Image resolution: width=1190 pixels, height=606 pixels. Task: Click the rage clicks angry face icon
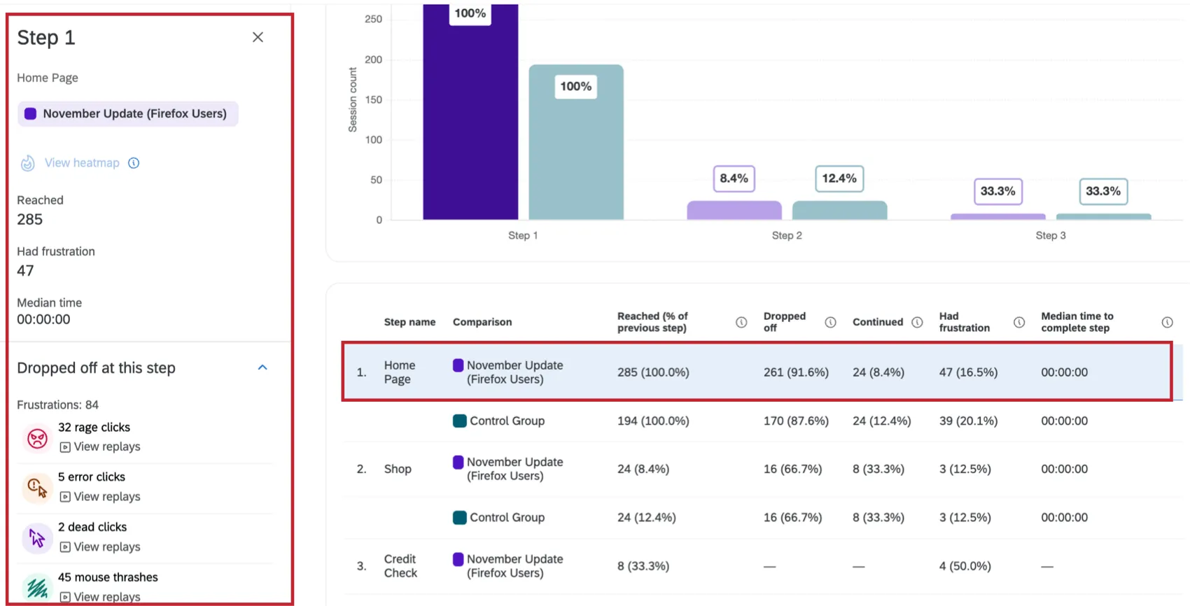37,438
